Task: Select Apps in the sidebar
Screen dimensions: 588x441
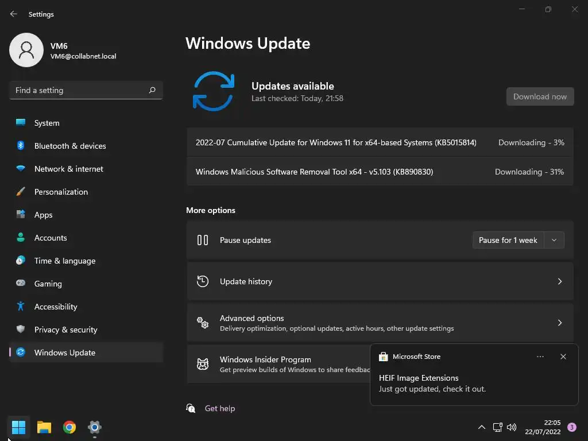Action: pos(86,215)
